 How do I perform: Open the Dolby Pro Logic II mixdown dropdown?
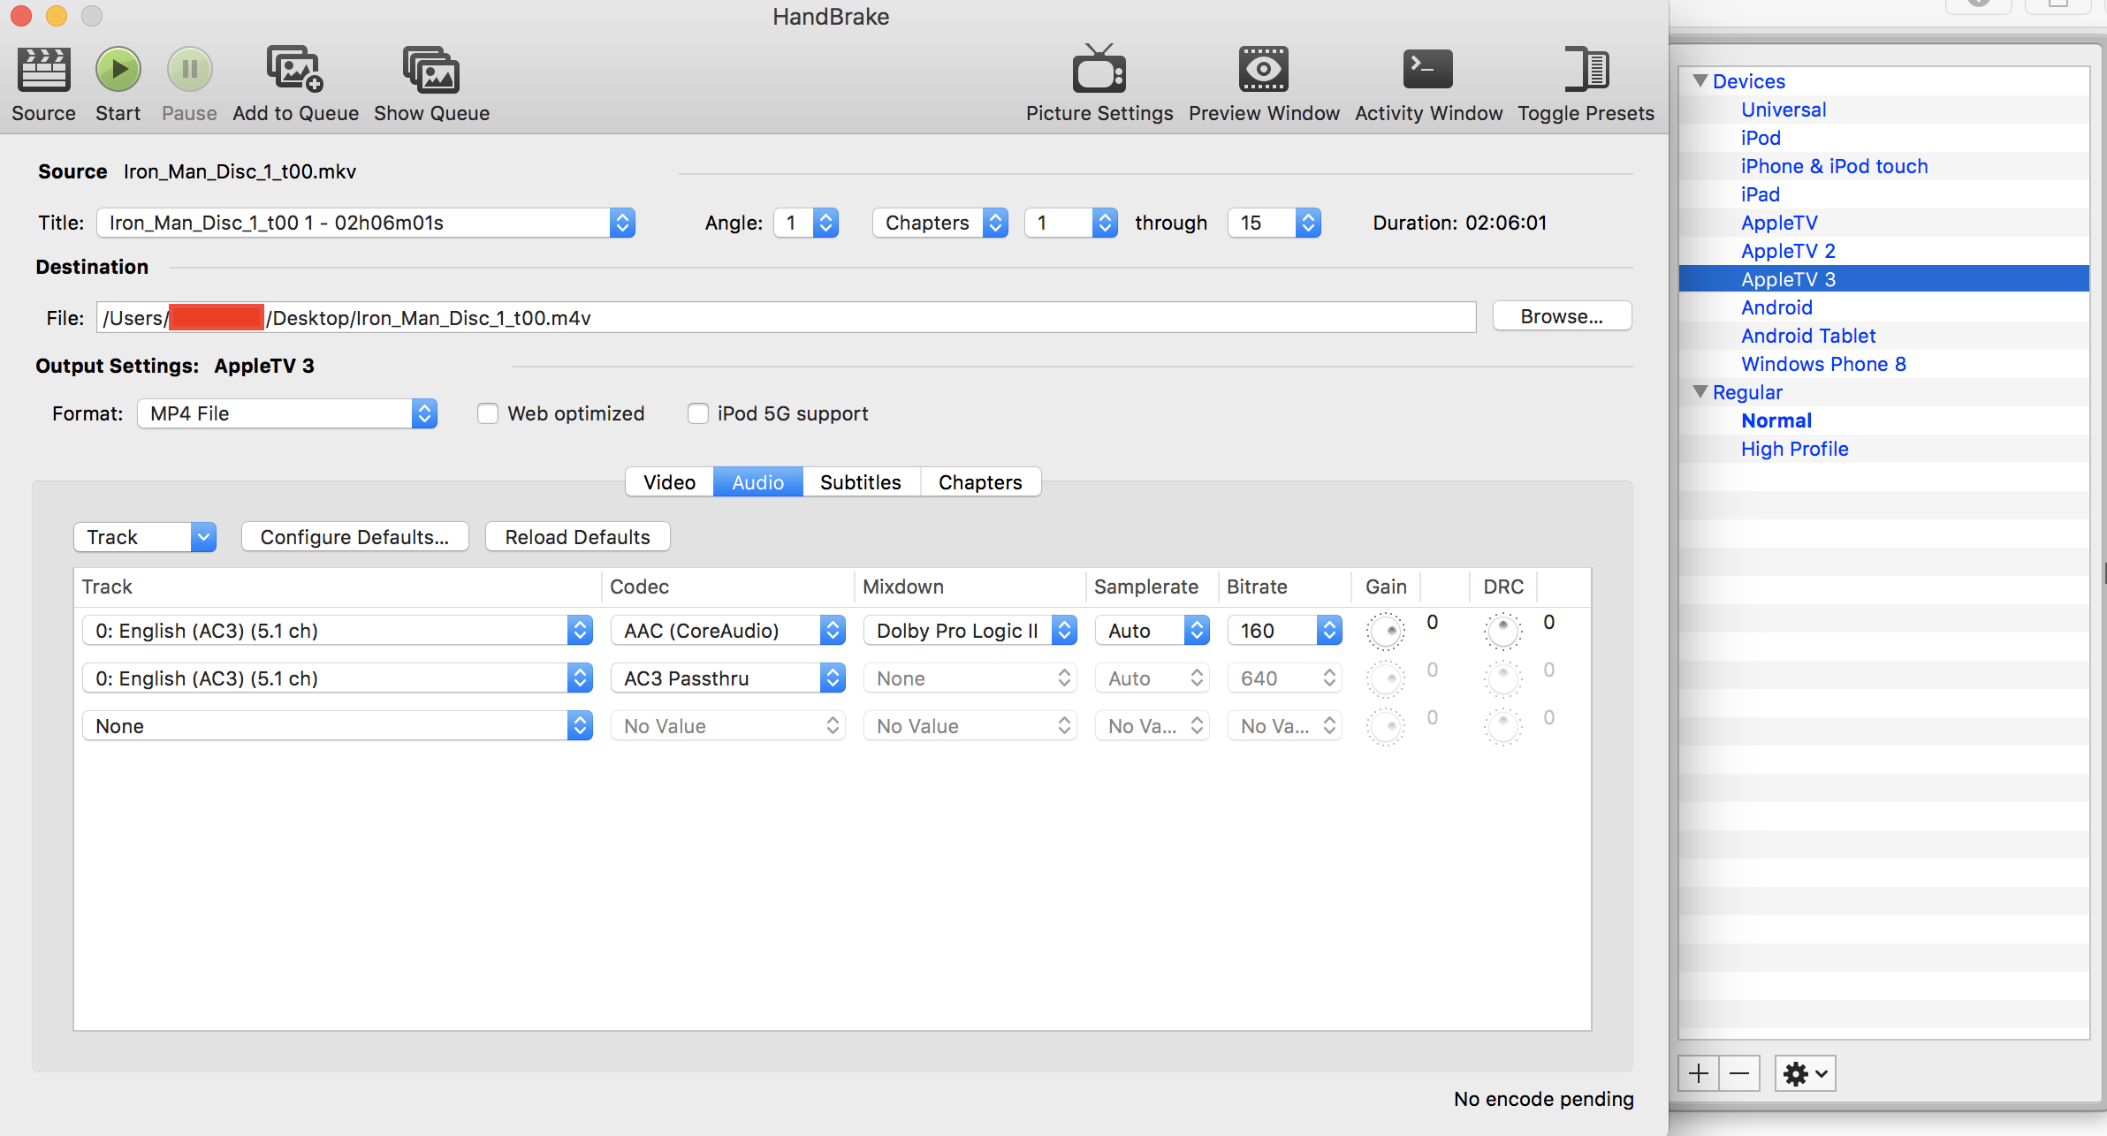(x=970, y=631)
